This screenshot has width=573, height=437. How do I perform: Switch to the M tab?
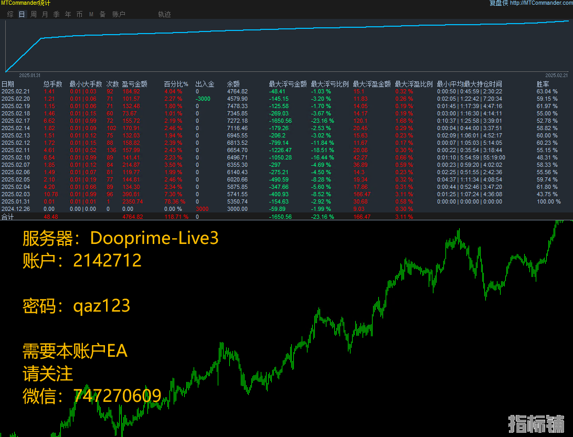(91, 14)
